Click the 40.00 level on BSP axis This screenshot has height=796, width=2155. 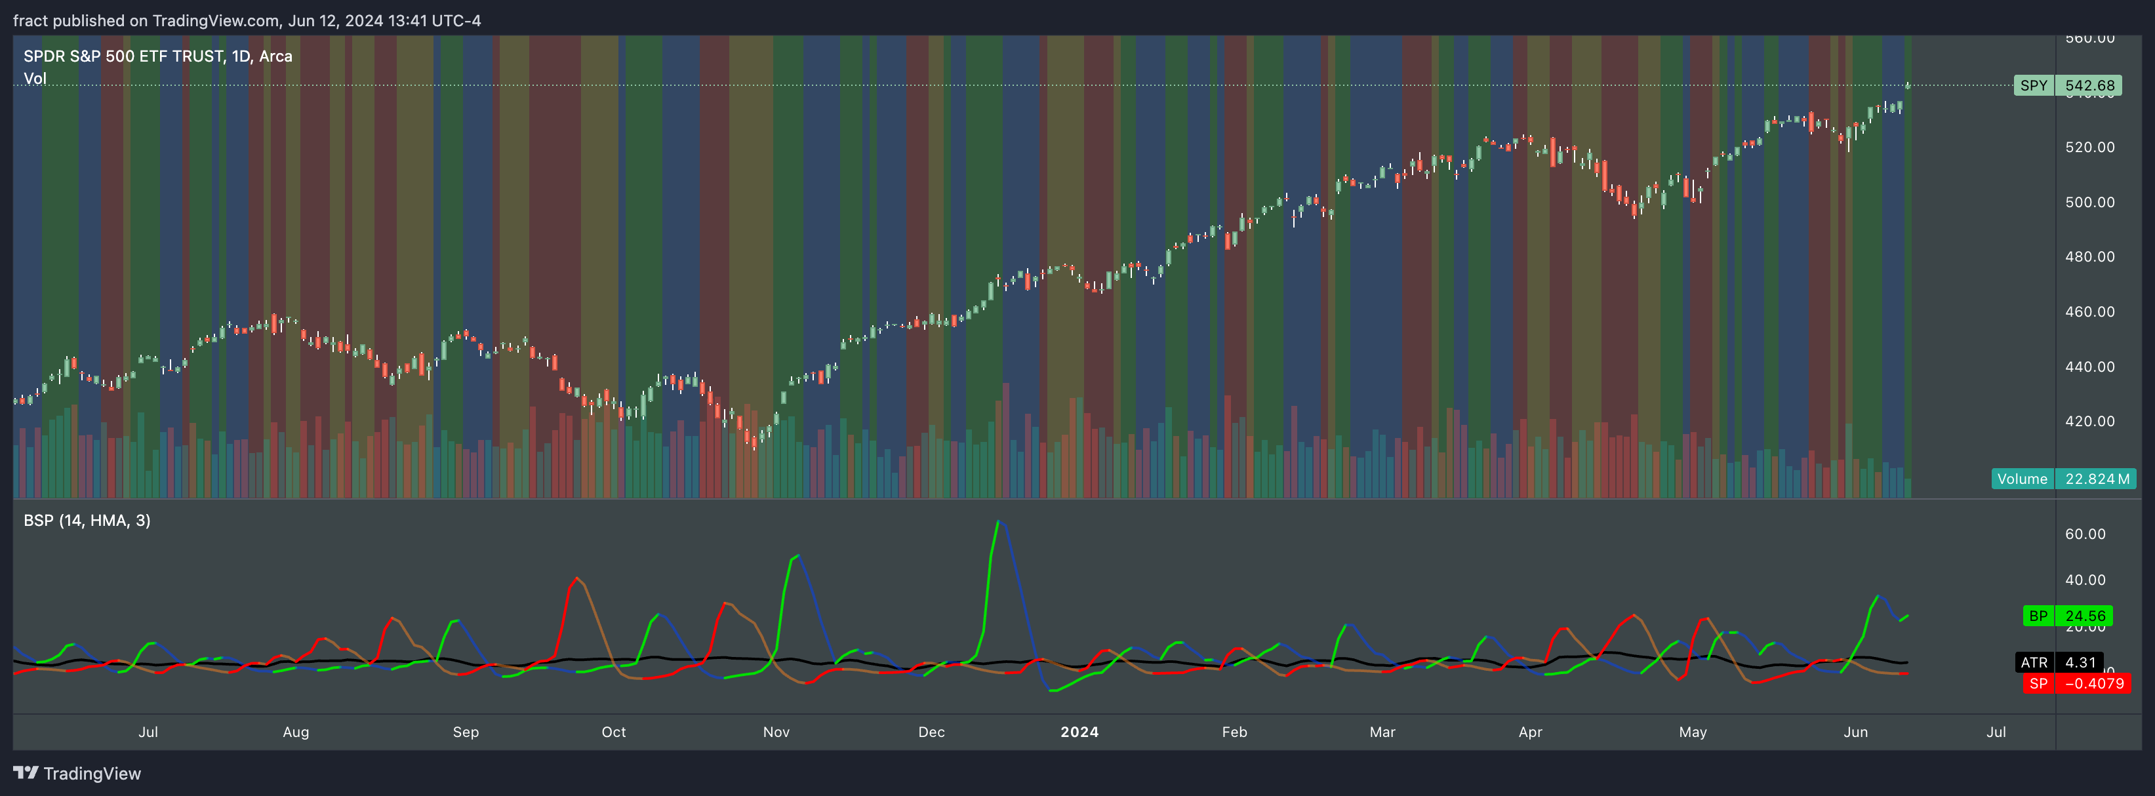(2085, 580)
